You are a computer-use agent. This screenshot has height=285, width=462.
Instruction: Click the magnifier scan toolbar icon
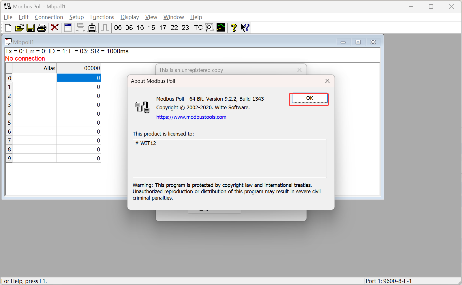tap(210, 28)
